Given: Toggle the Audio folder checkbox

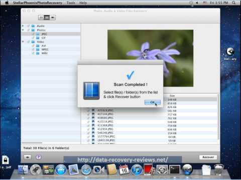Looking at the screenshot, I should (29, 26).
